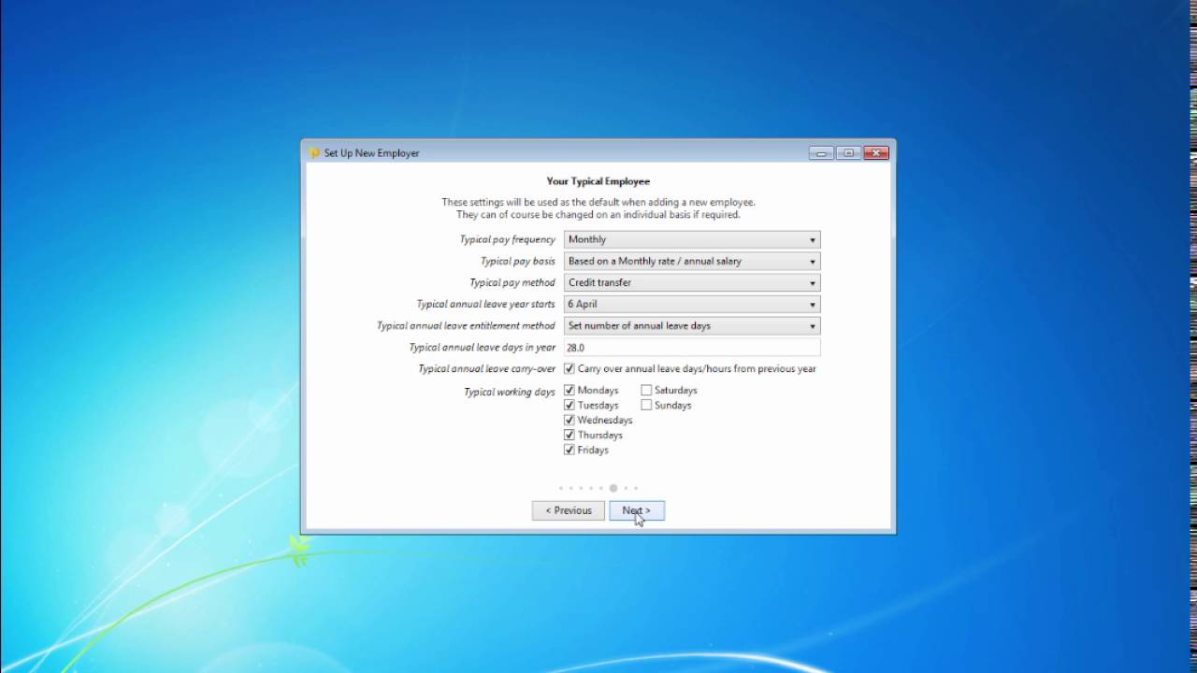Click the payroll app icon in title bar

pyautogui.click(x=315, y=153)
